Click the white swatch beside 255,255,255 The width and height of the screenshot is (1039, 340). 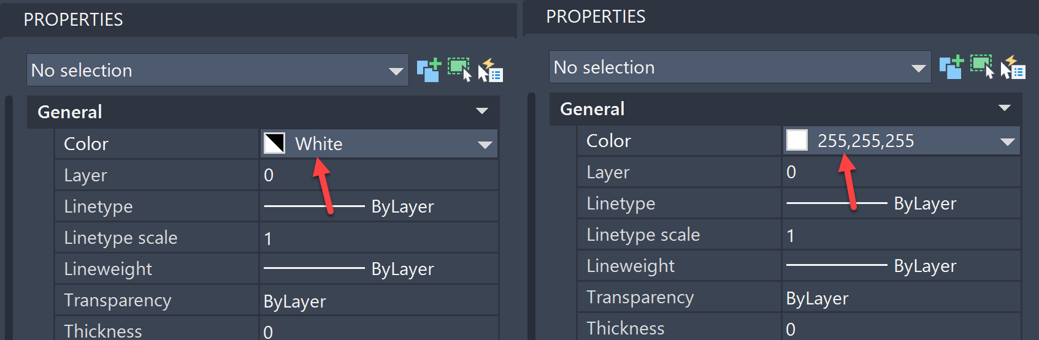pyautogui.click(x=797, y=140)
